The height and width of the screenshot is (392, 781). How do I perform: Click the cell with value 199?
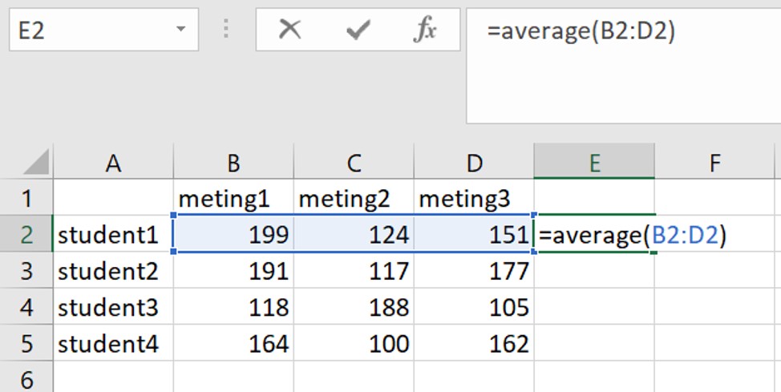pyautogui.click(x=233, y=235)
